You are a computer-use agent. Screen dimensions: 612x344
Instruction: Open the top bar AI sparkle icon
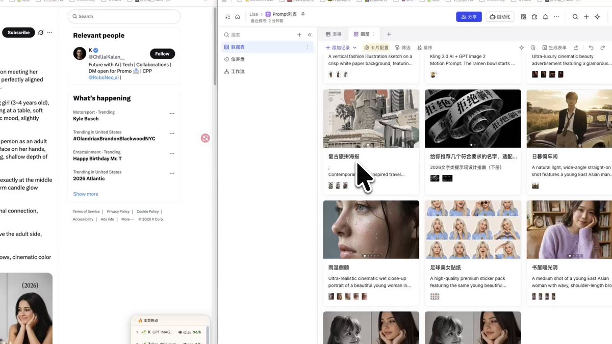[x=598, y=17]
